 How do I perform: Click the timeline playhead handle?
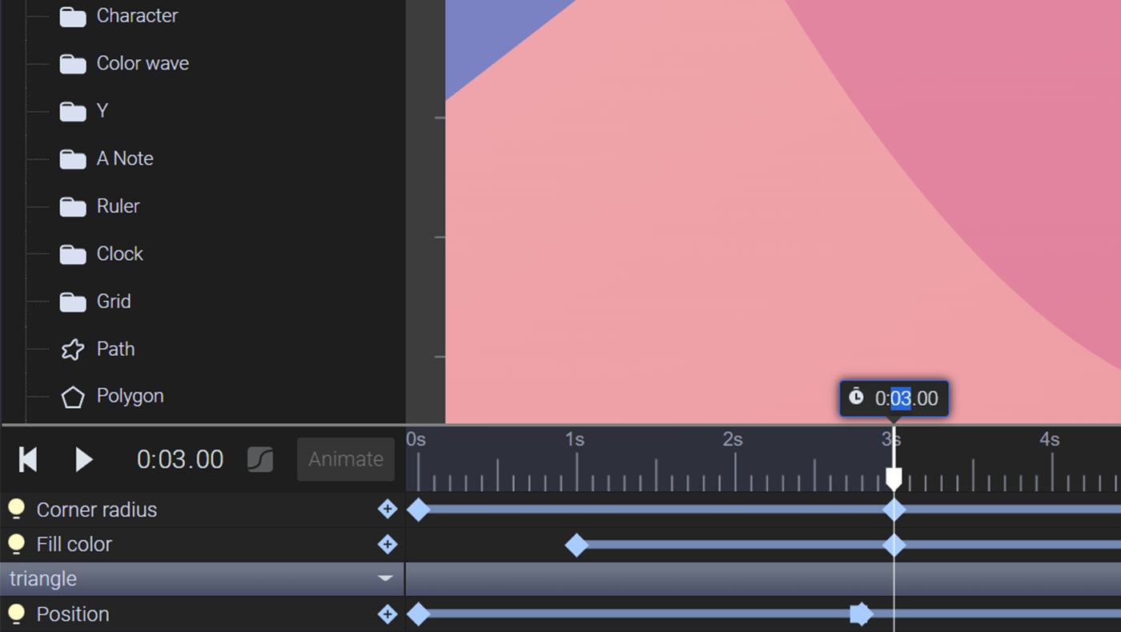click(894, 479)
